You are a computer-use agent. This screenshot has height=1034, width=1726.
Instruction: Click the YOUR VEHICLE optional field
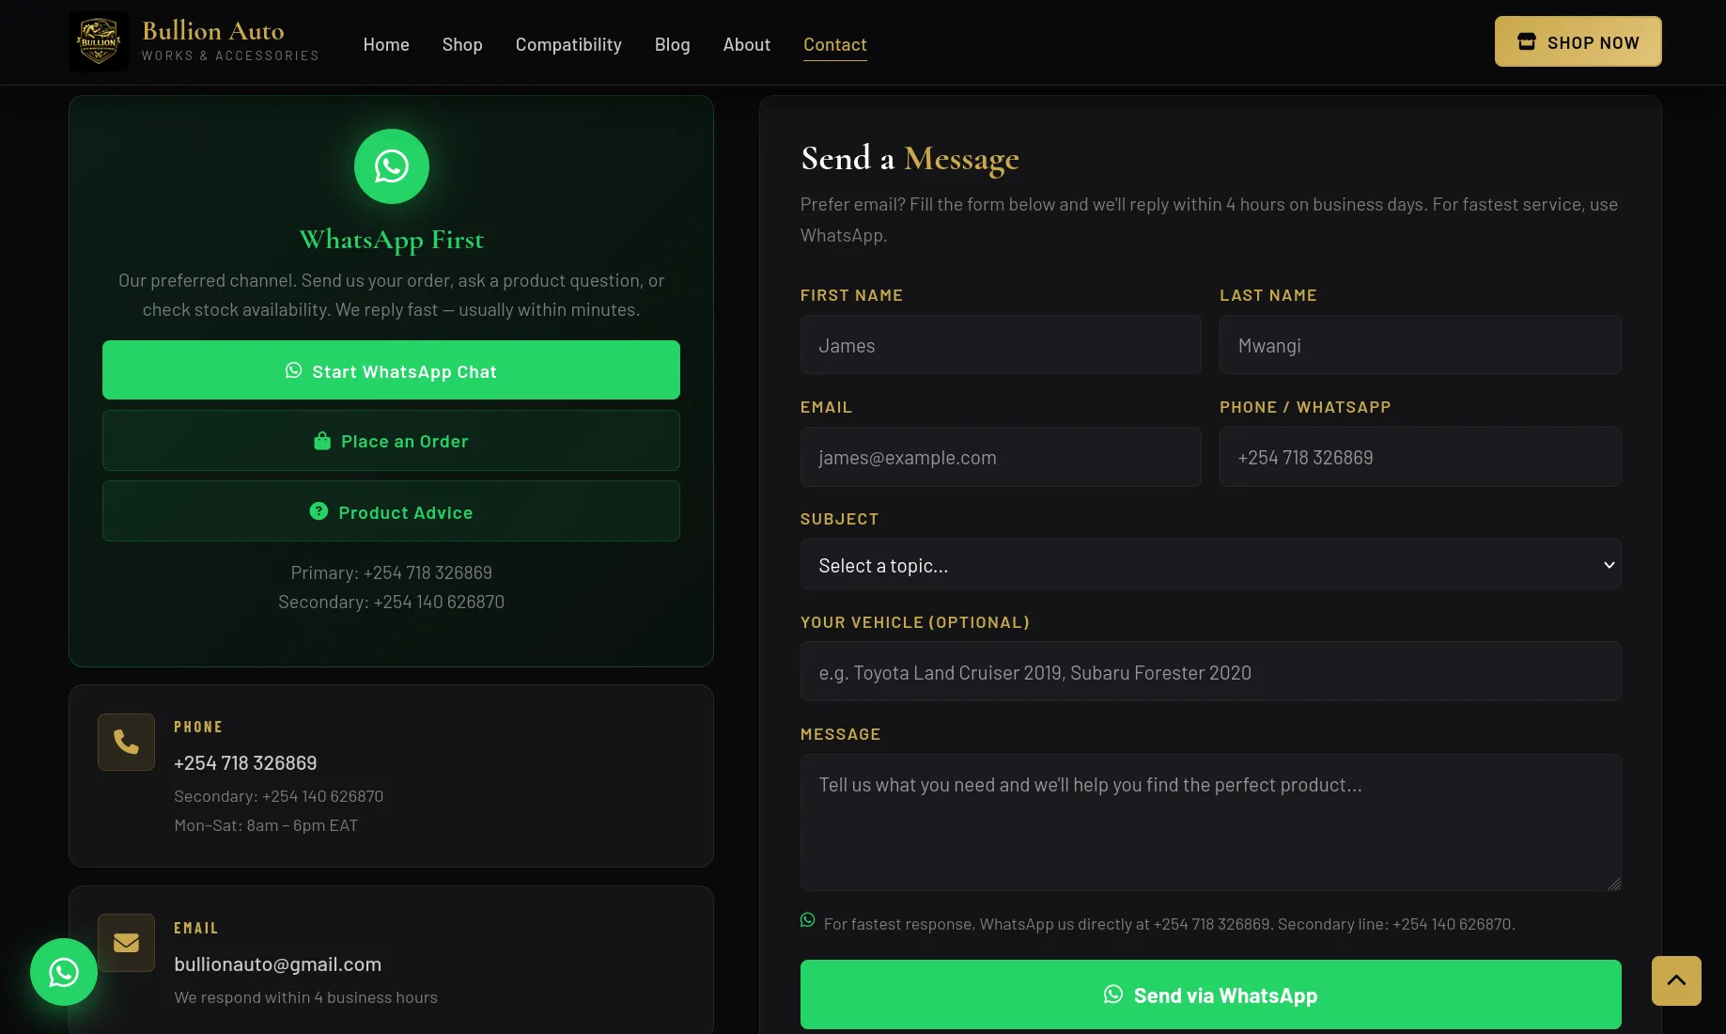tap(1210, 671)
